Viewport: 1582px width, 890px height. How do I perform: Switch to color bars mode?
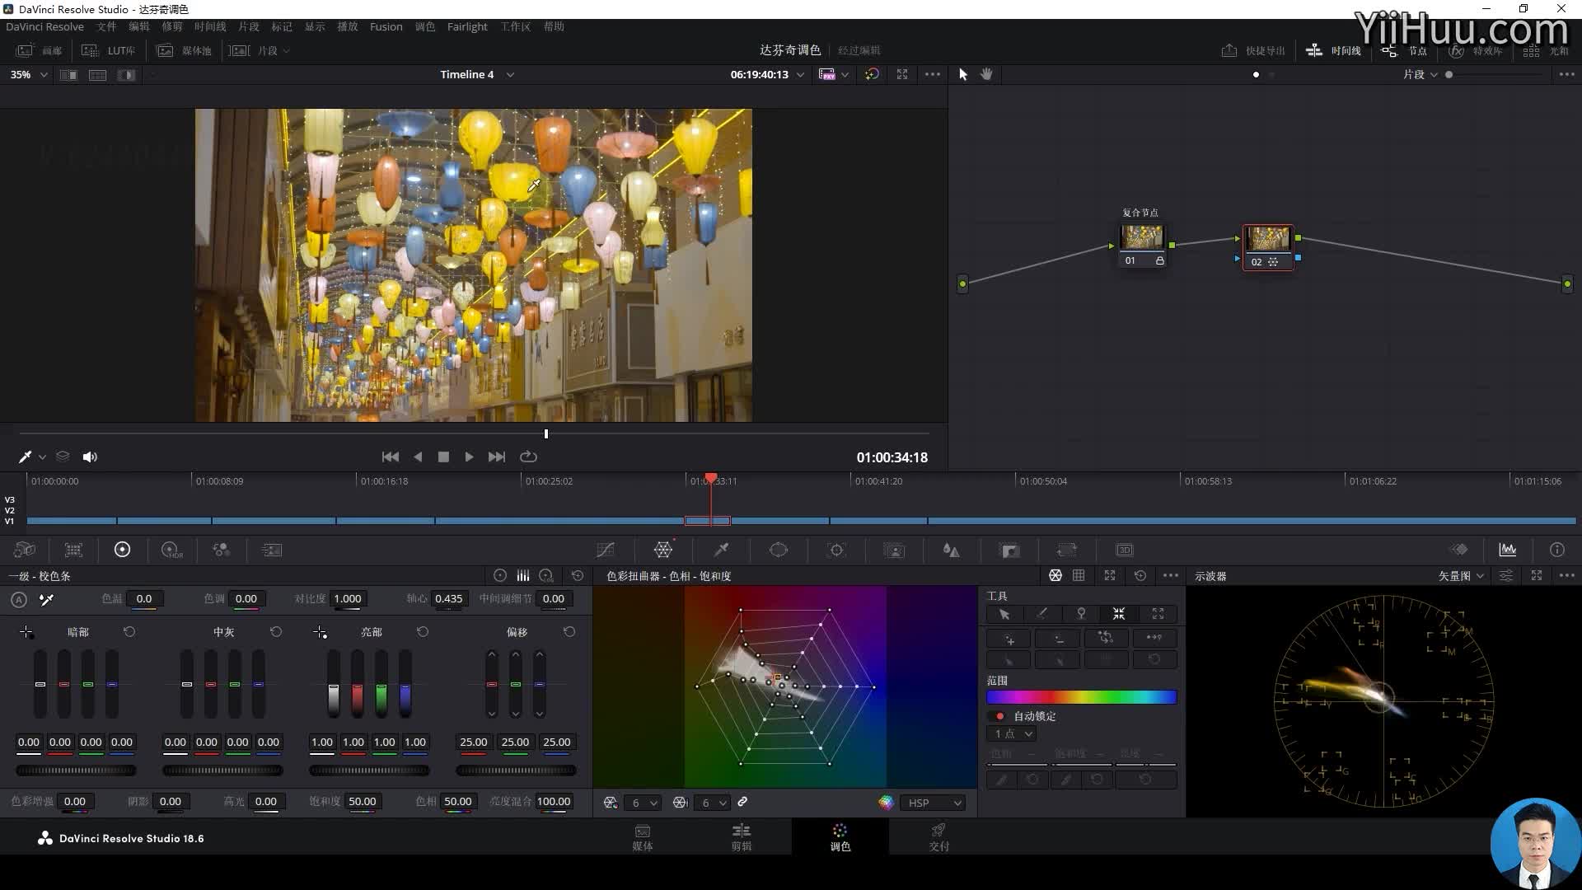pos(523,575)
